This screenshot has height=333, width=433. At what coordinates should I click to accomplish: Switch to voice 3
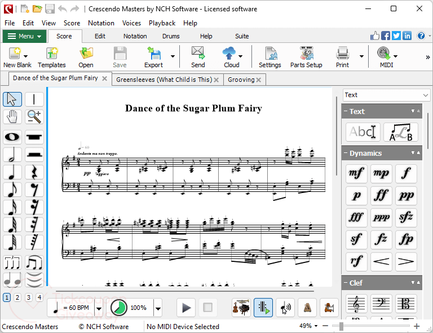(28, 297)
